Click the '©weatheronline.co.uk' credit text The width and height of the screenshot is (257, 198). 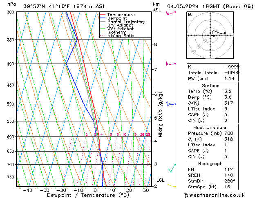(x=214, y=195)
